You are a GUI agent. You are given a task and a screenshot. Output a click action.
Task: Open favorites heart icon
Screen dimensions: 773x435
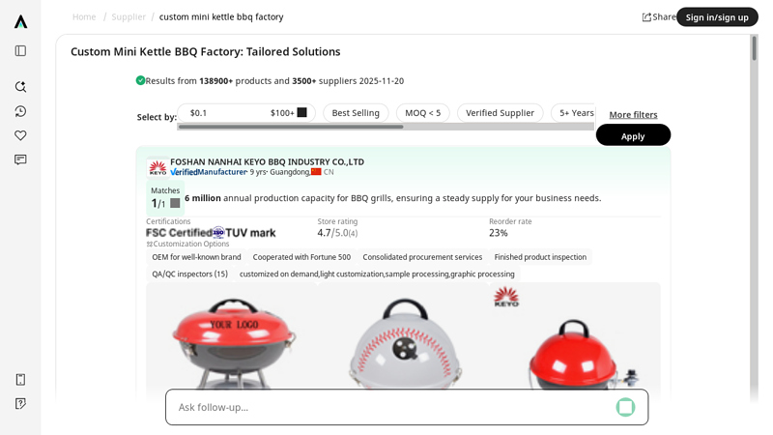tap(20, 135)
